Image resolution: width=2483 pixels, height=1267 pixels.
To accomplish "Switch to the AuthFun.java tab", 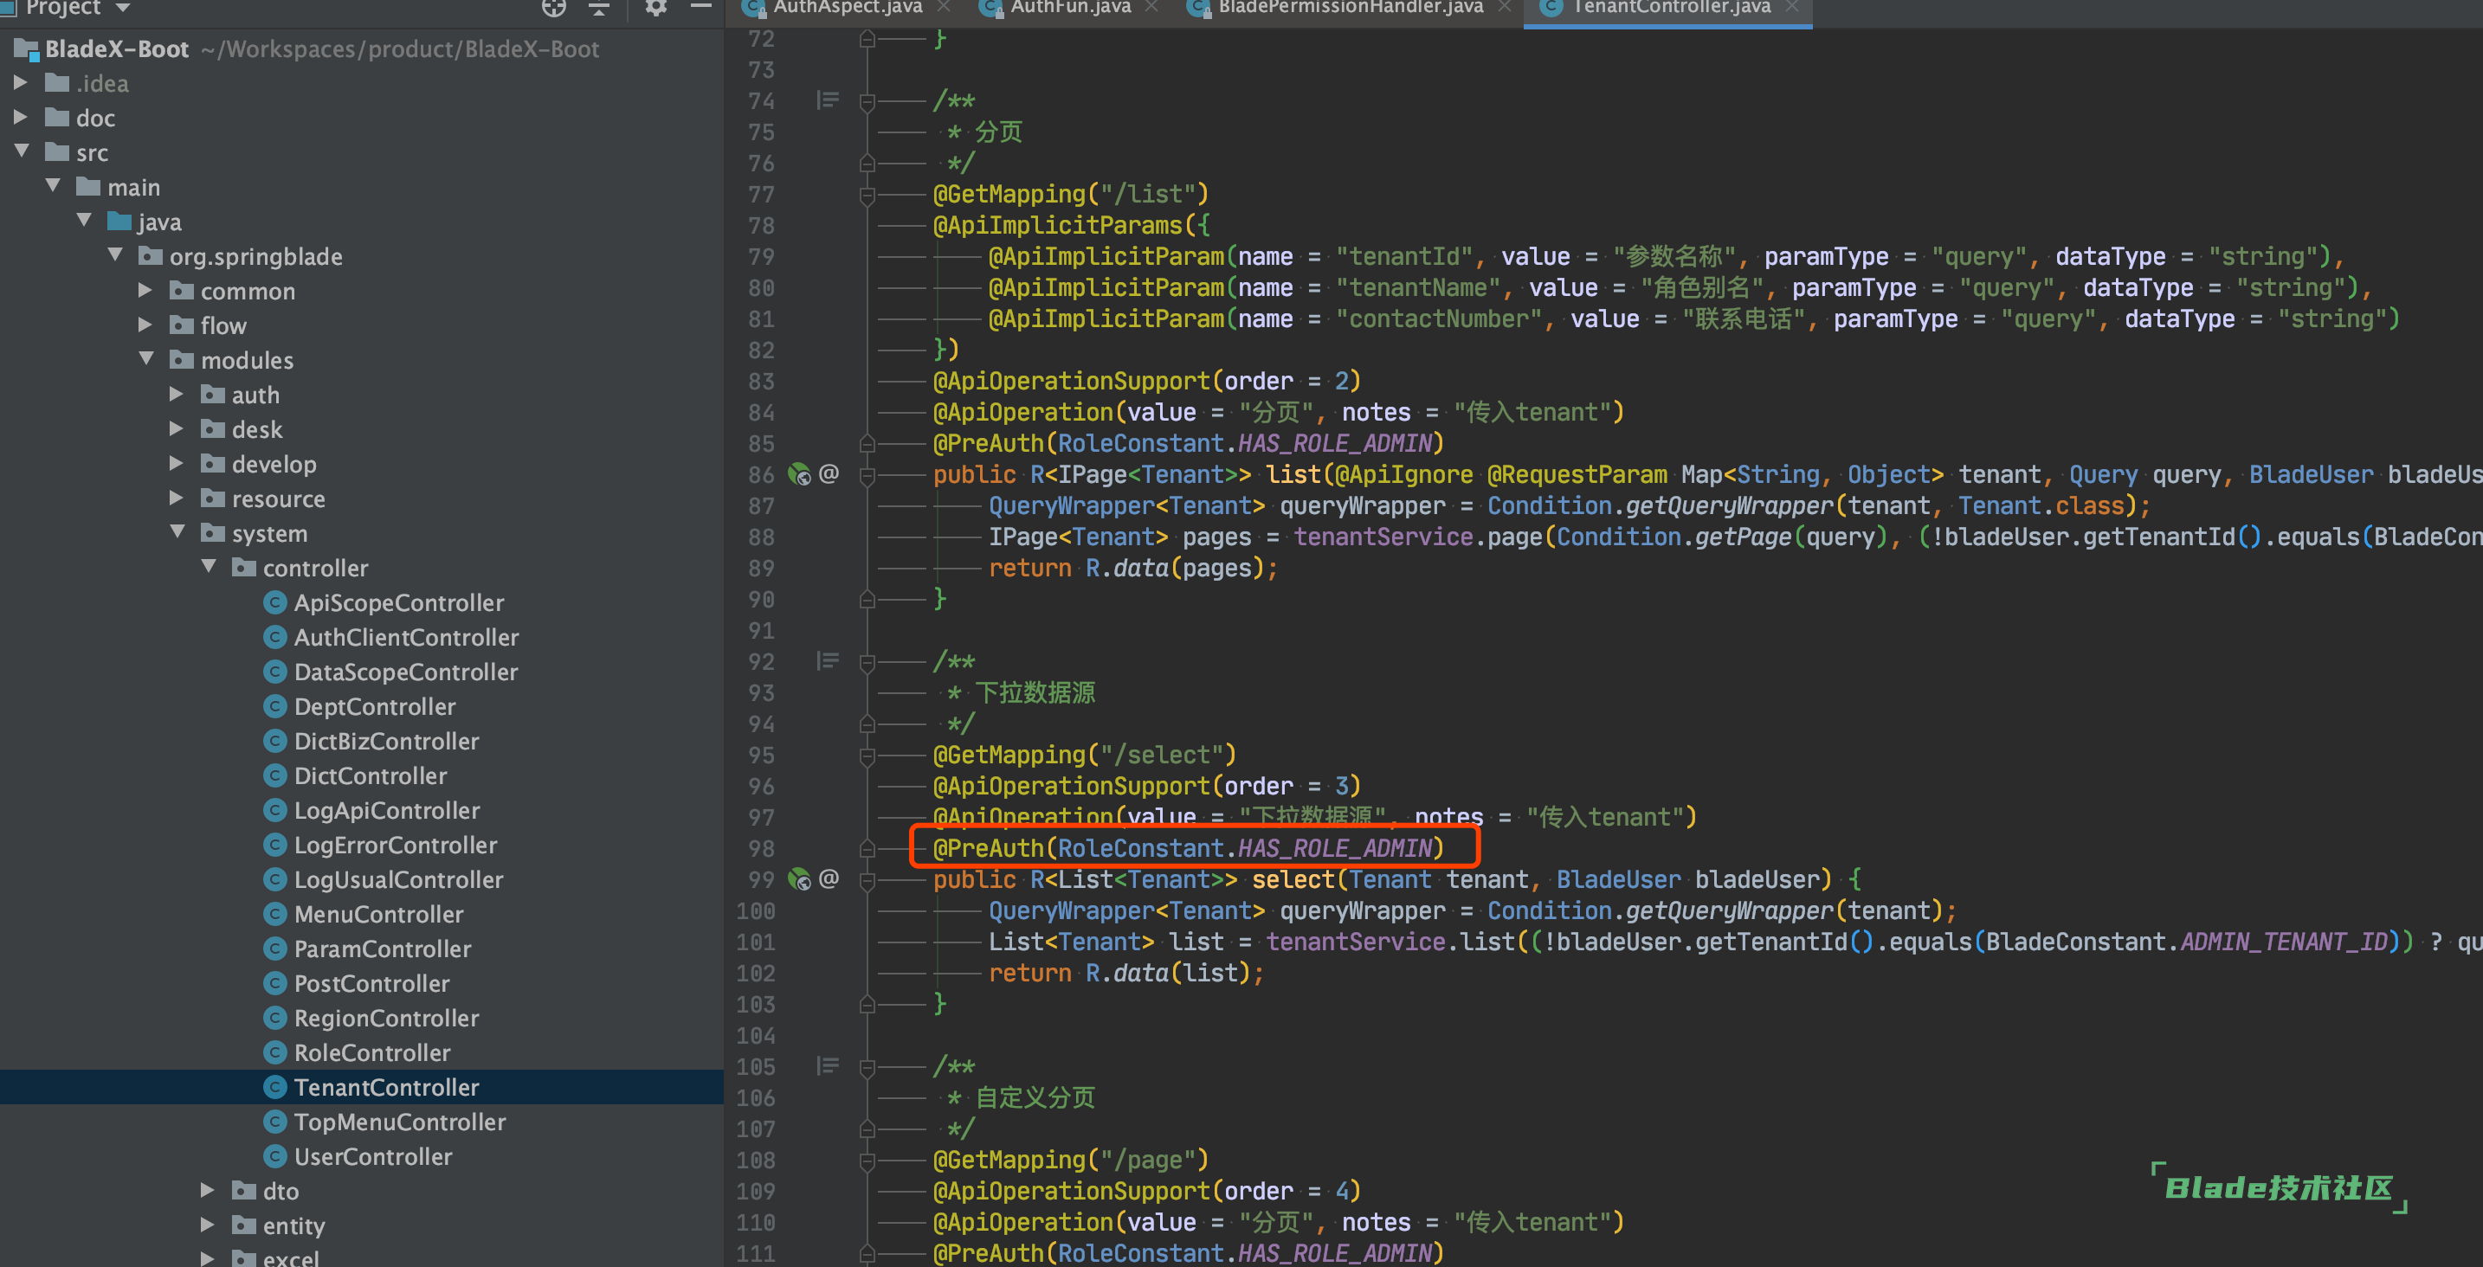I will 1070,8.
